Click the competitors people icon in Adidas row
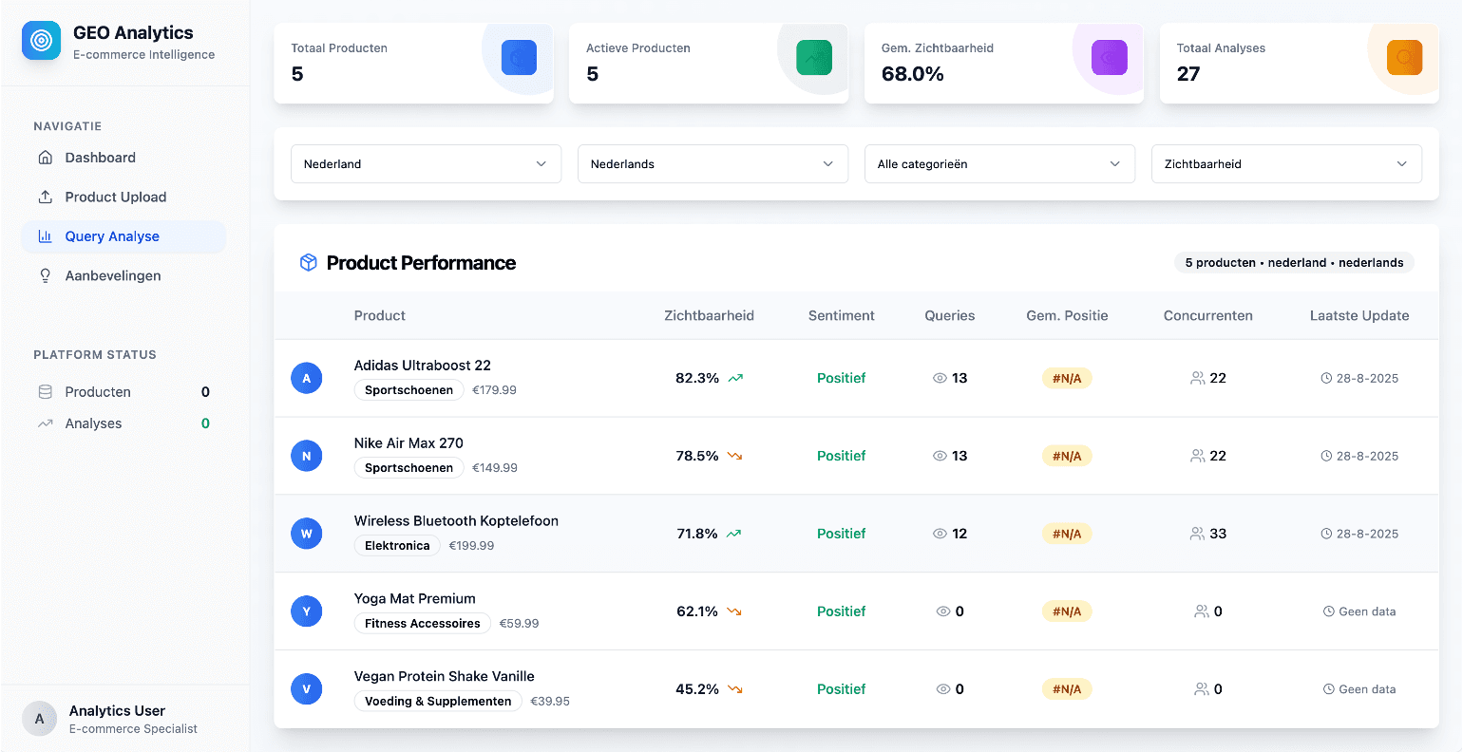The image size is (1463, 752). pyautogui.click(x=1197, y=378)
